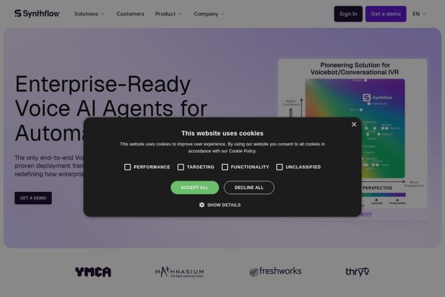Click the 'This website uses cookies' heading
Image resolution: width=445 pixels, height=297 pixels.
[x=222, y=133]
